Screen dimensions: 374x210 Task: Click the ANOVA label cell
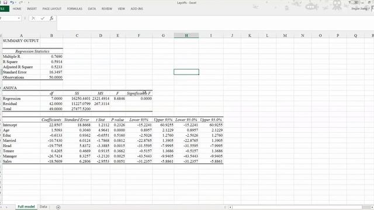(x=21, y=88)
